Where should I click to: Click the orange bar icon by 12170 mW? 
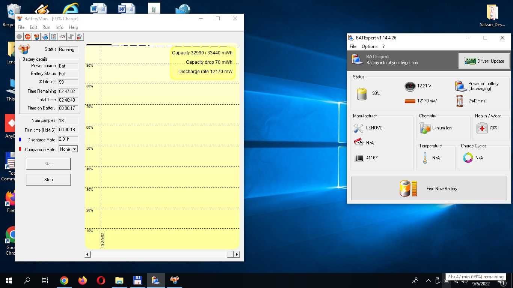[x=410, y=101]
